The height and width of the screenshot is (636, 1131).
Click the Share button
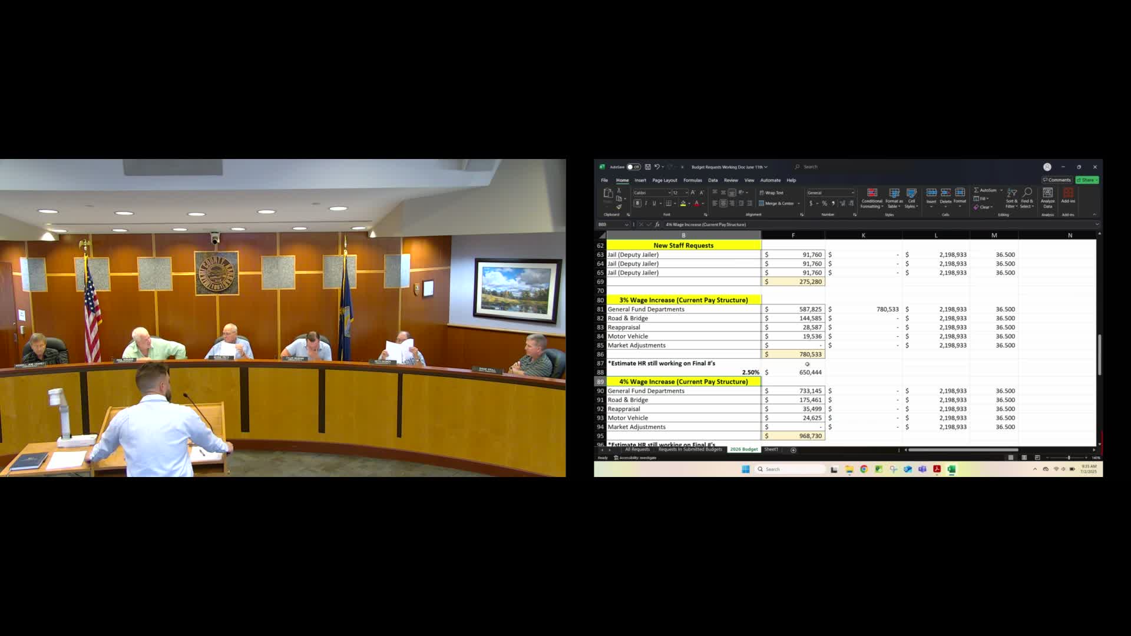tap(1087, 180)
